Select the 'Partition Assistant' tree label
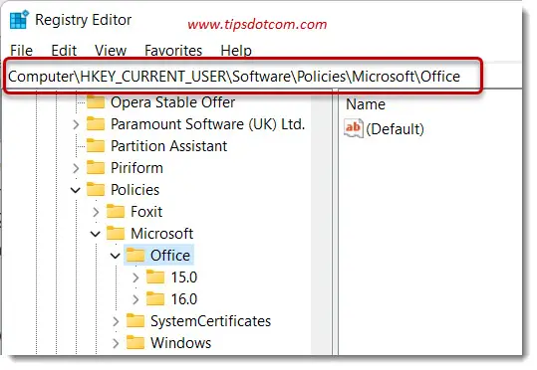 168,145
